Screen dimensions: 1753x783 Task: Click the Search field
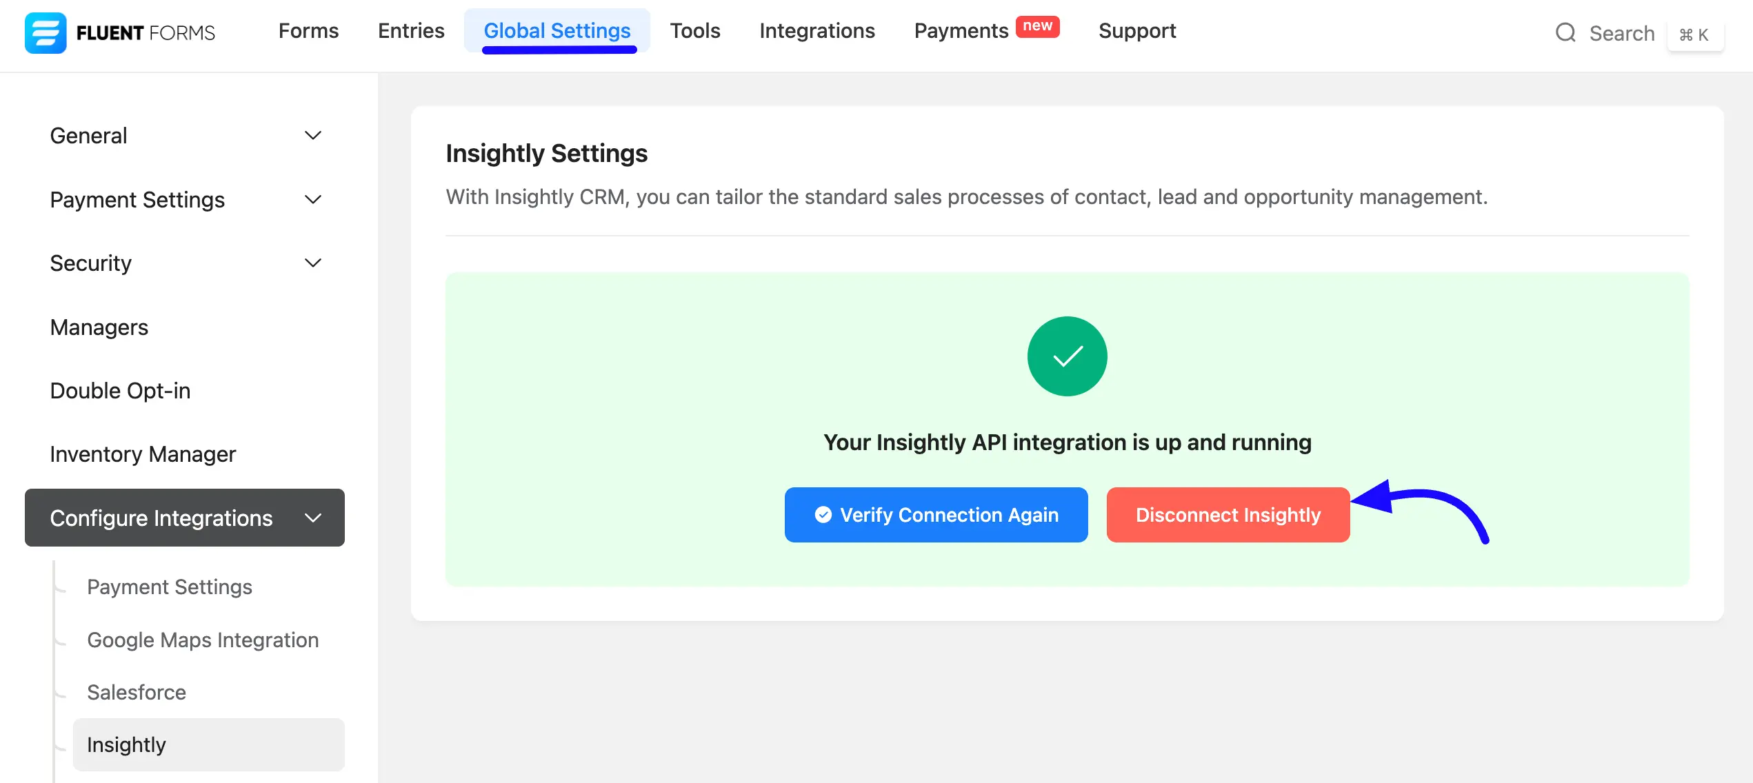pos(1622,33)
